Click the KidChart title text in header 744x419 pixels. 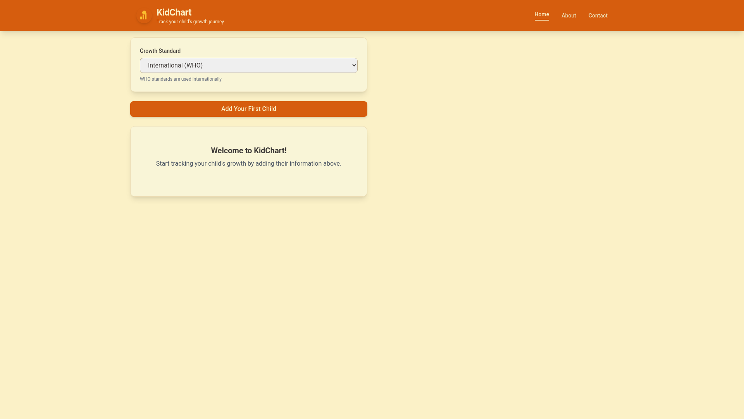click(174, 12)
